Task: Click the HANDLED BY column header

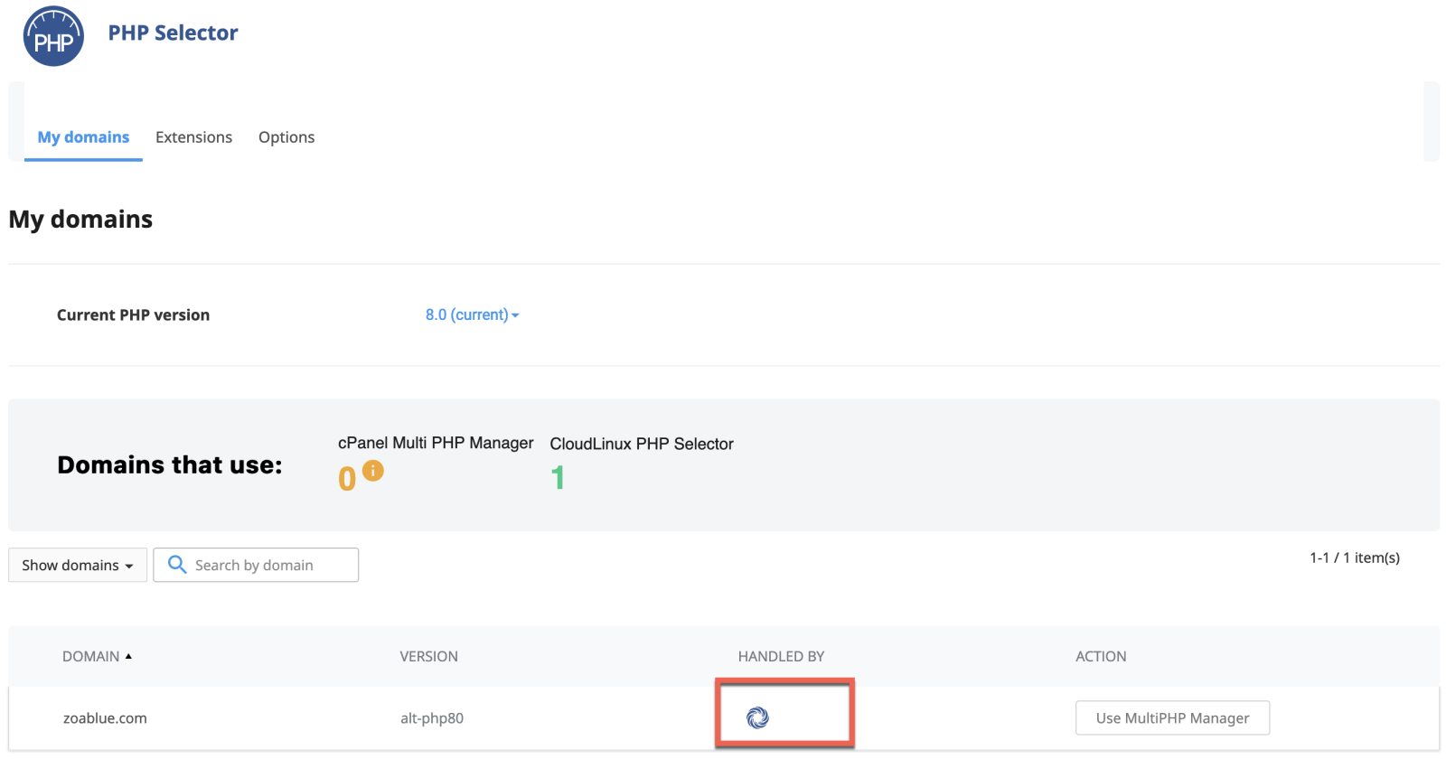Action: coord(781,657)
